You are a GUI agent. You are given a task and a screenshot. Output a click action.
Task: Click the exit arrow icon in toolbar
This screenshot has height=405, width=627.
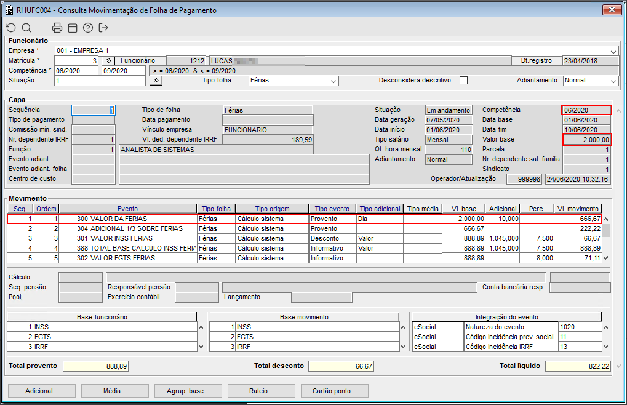click(103, 28)
